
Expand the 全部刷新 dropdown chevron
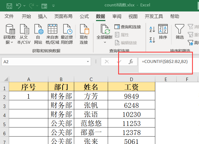pyautogui.click(x=105, y=42)
